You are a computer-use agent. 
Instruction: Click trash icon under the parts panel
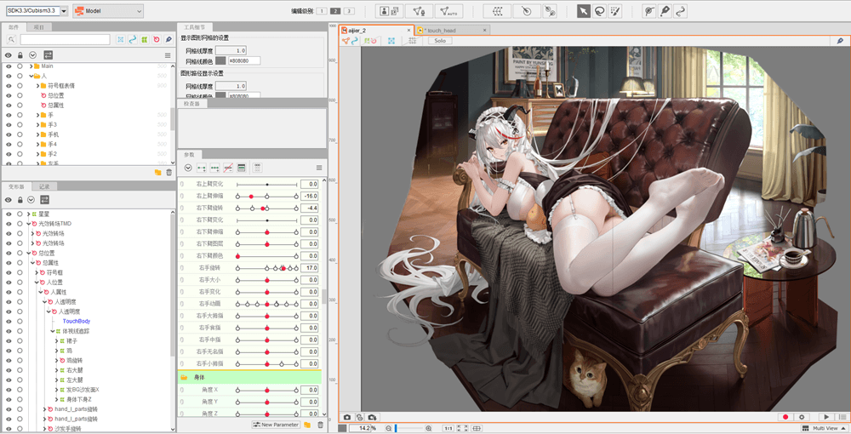pyautogui.click(x=168, y=173)
